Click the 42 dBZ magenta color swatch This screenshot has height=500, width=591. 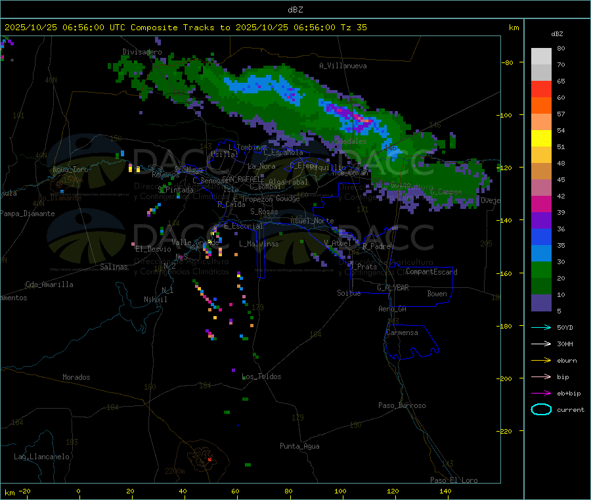541,204
